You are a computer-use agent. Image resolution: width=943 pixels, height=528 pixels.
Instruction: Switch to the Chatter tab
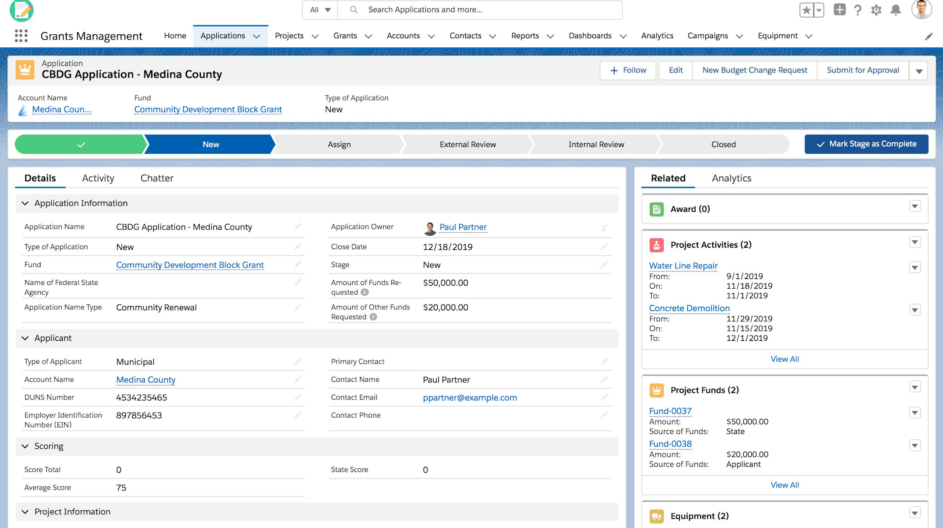pos(157,178)
